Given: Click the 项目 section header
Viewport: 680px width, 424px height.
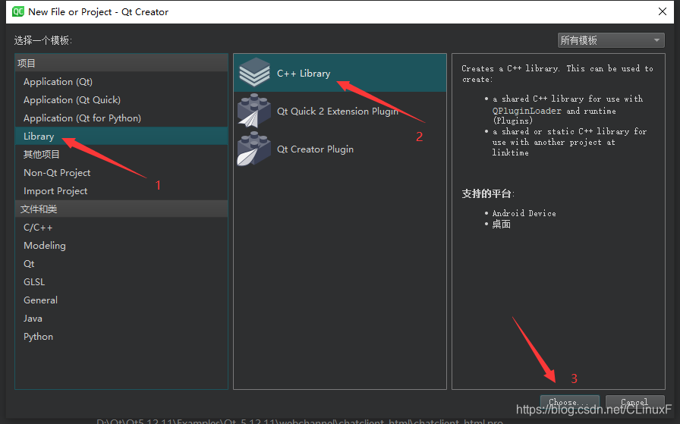Looking at the screenshot, I should click(x=121, y=63).
